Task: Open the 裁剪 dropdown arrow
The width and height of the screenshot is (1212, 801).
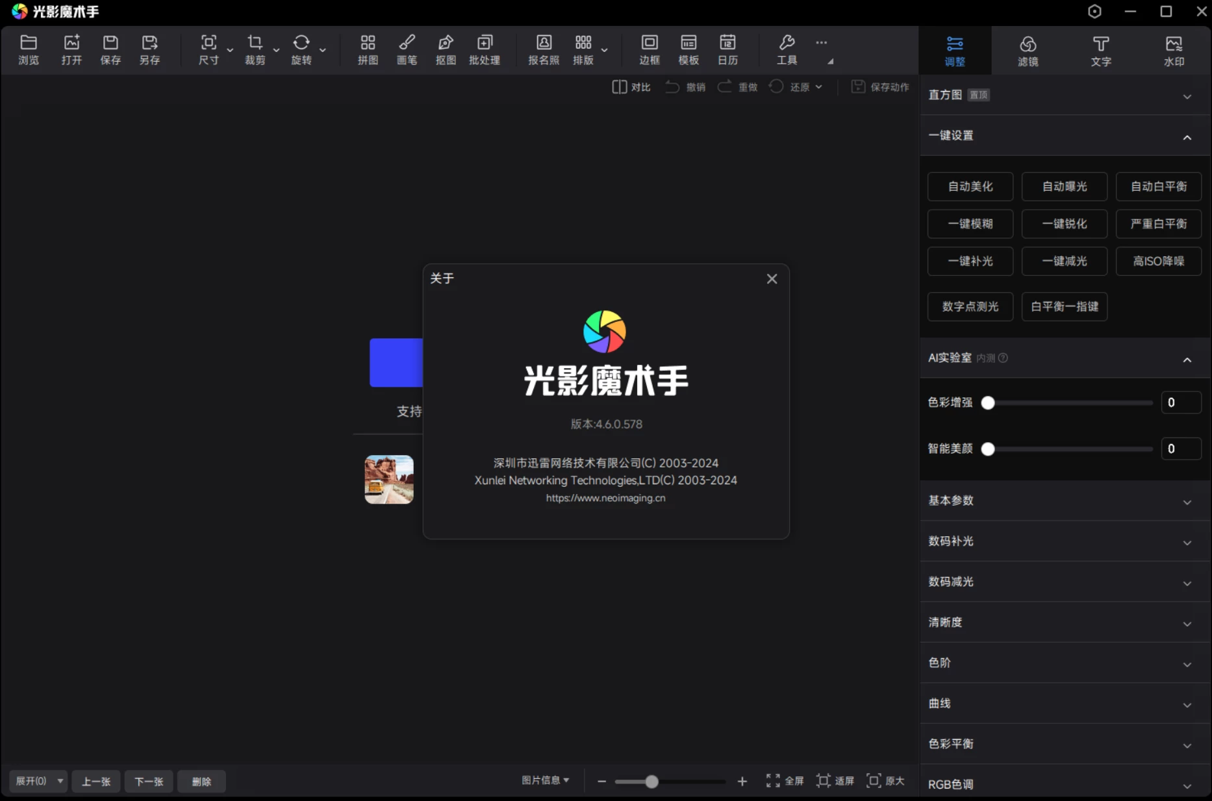Action: click(x=276, y=50)
